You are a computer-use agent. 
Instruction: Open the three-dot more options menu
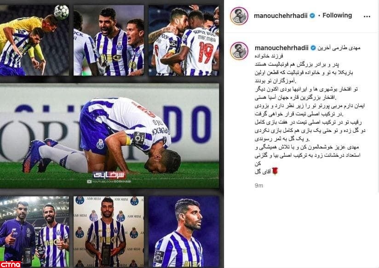[367, 17]
